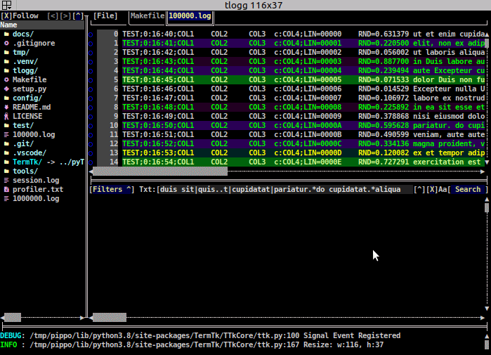This screenshot has height=355, width=491.
Task: Click the tools/ folder icon
Action: [6, 171]
